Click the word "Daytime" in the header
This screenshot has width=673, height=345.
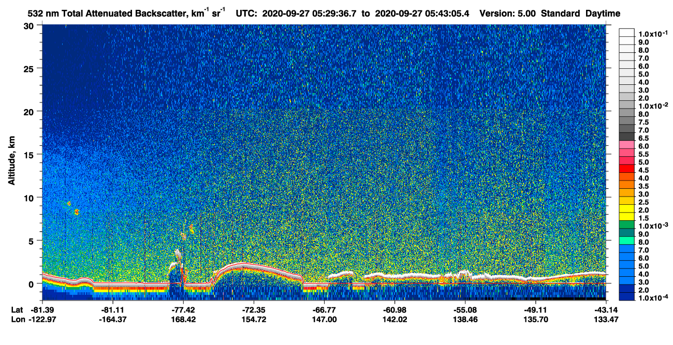click(x=603, y=13)
